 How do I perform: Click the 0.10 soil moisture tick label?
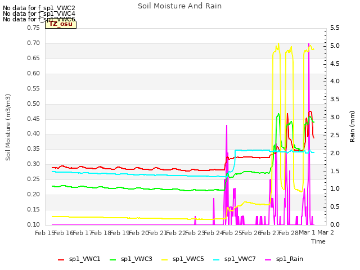click(x=34, y=224)
